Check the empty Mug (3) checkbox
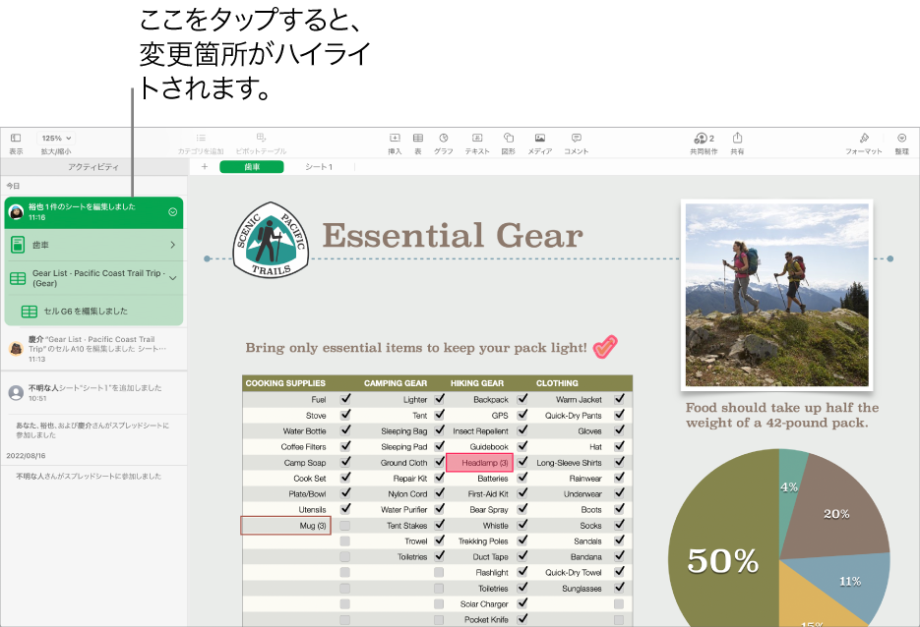The width and height of the screenshot is (920, 627). pos(345,526)
